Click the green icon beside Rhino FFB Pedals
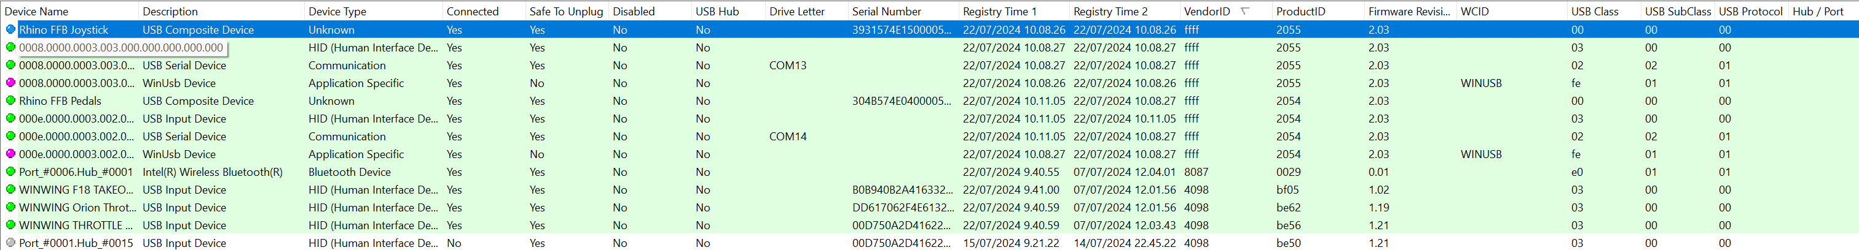Image resolution: width=1859 pixels, height=250 pixels. tap(10, 101)
